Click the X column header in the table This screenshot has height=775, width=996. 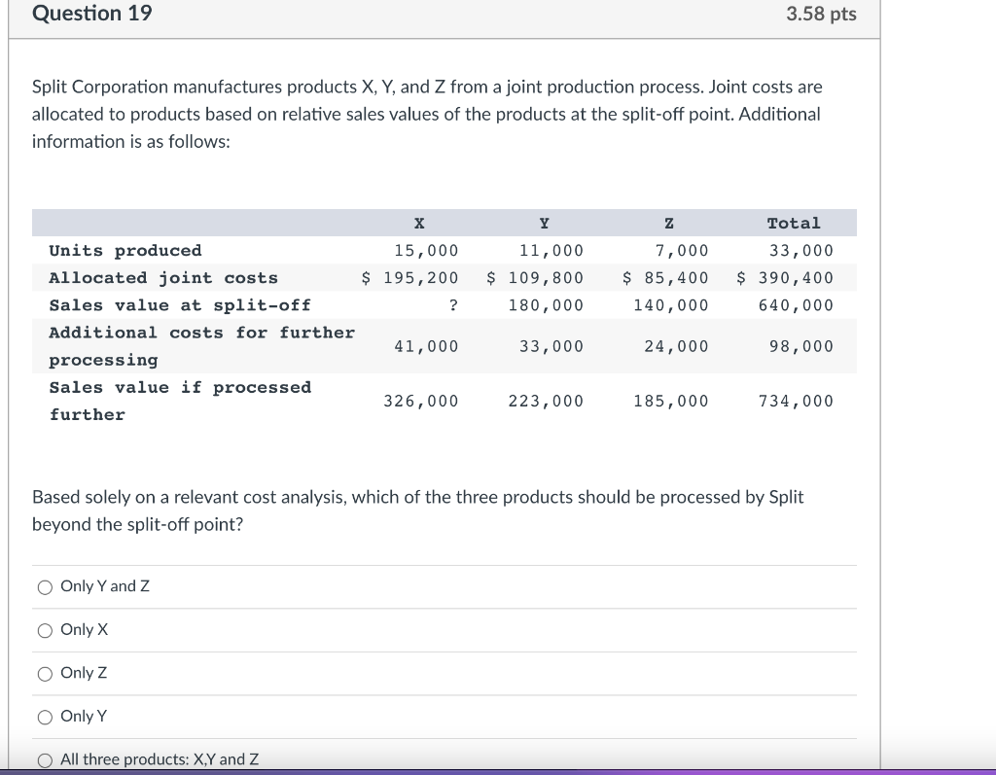pos(418,223)
